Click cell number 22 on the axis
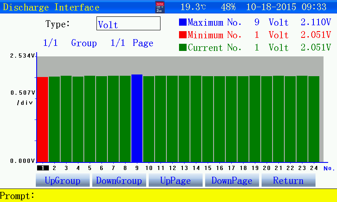The width and height of the screenshot is (337, 202). pos(290,168)
